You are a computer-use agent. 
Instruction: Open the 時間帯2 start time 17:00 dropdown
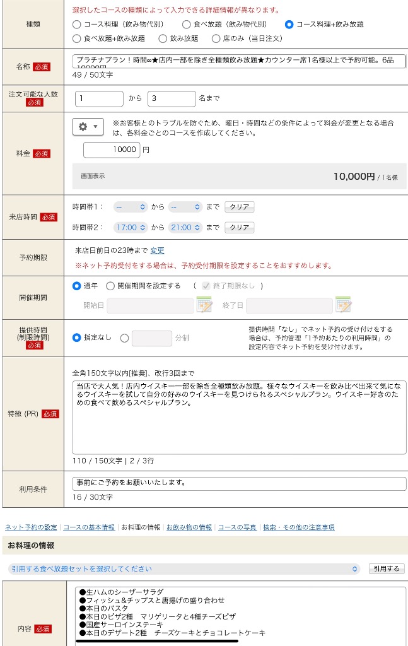131,227
